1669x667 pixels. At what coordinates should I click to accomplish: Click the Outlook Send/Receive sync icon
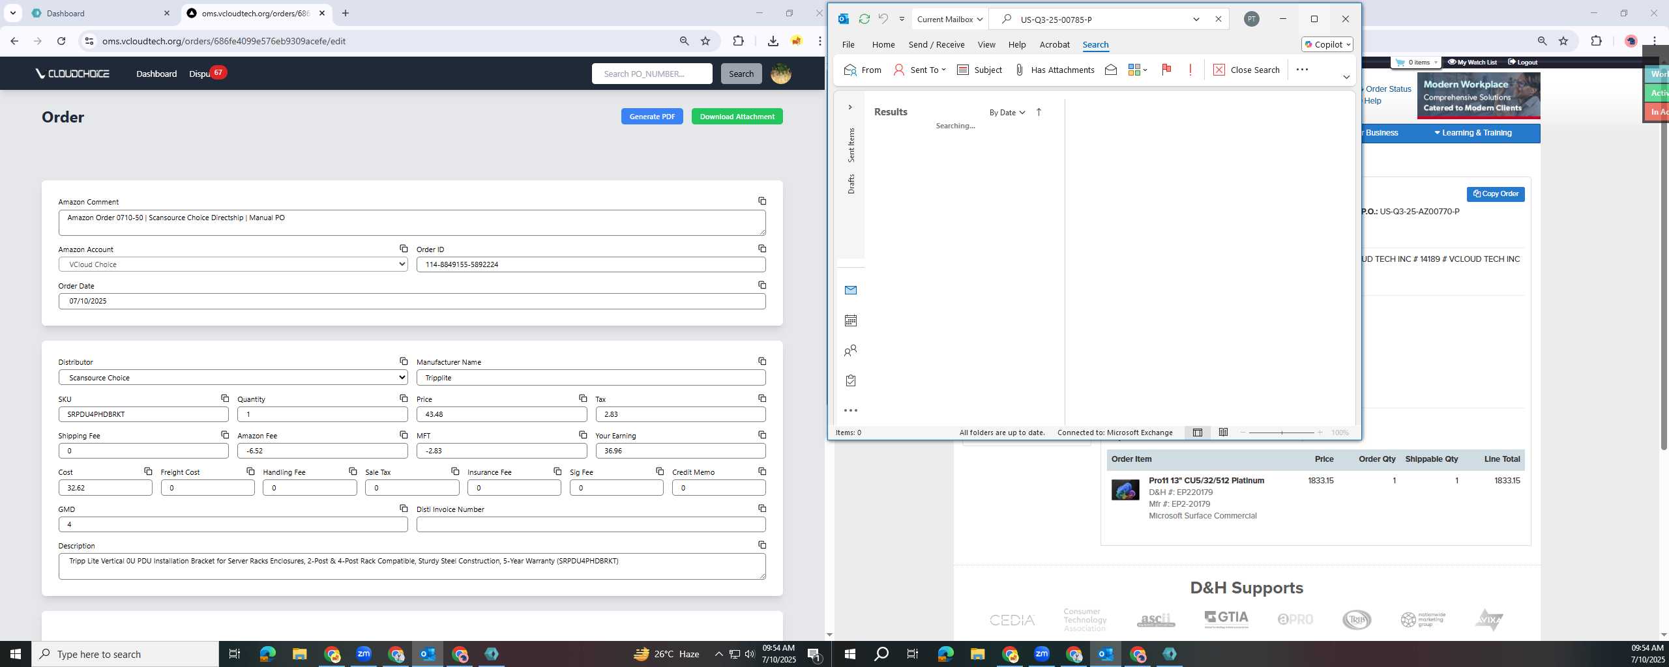coord(864,19)
